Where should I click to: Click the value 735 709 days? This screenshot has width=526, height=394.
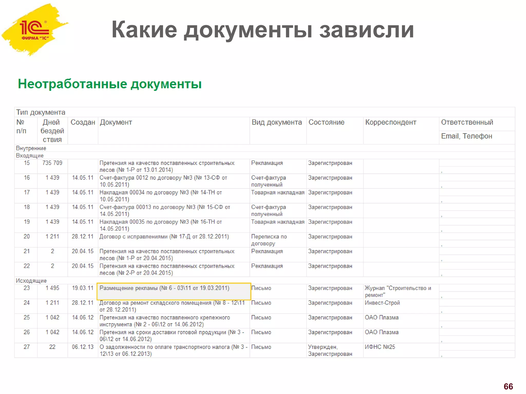click(52, 163)
